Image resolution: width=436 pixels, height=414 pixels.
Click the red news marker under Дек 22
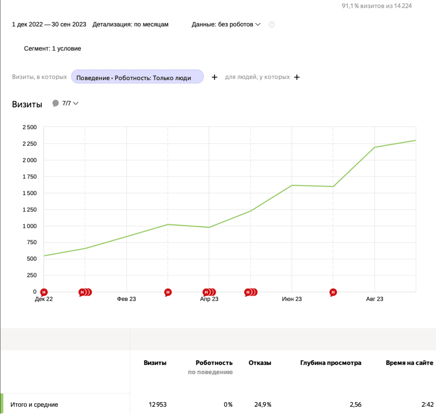(43, 292)
